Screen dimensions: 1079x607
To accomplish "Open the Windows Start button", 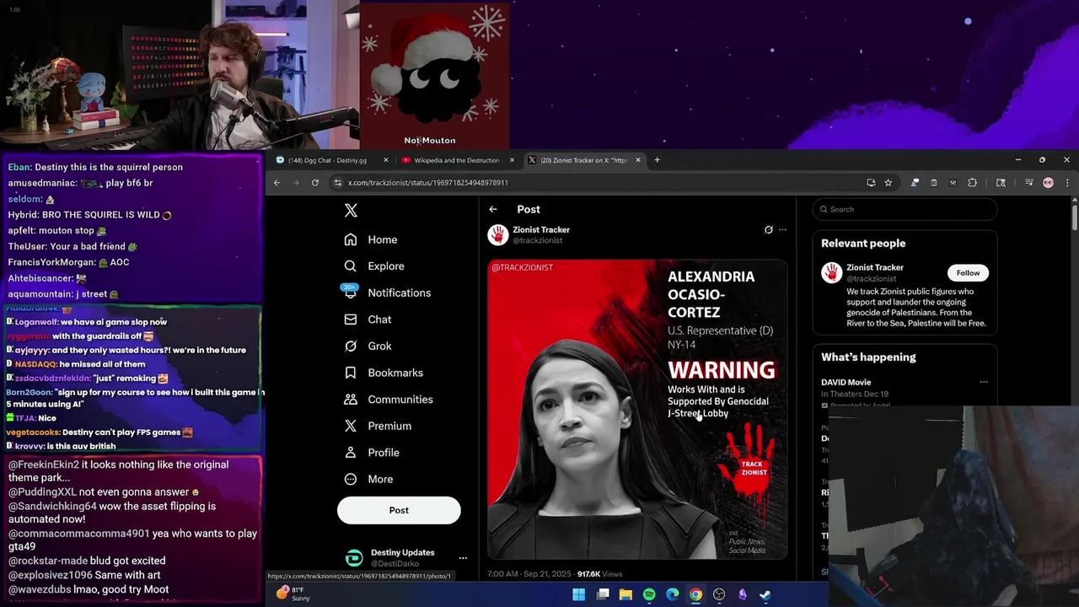I will tap(579, 594).
